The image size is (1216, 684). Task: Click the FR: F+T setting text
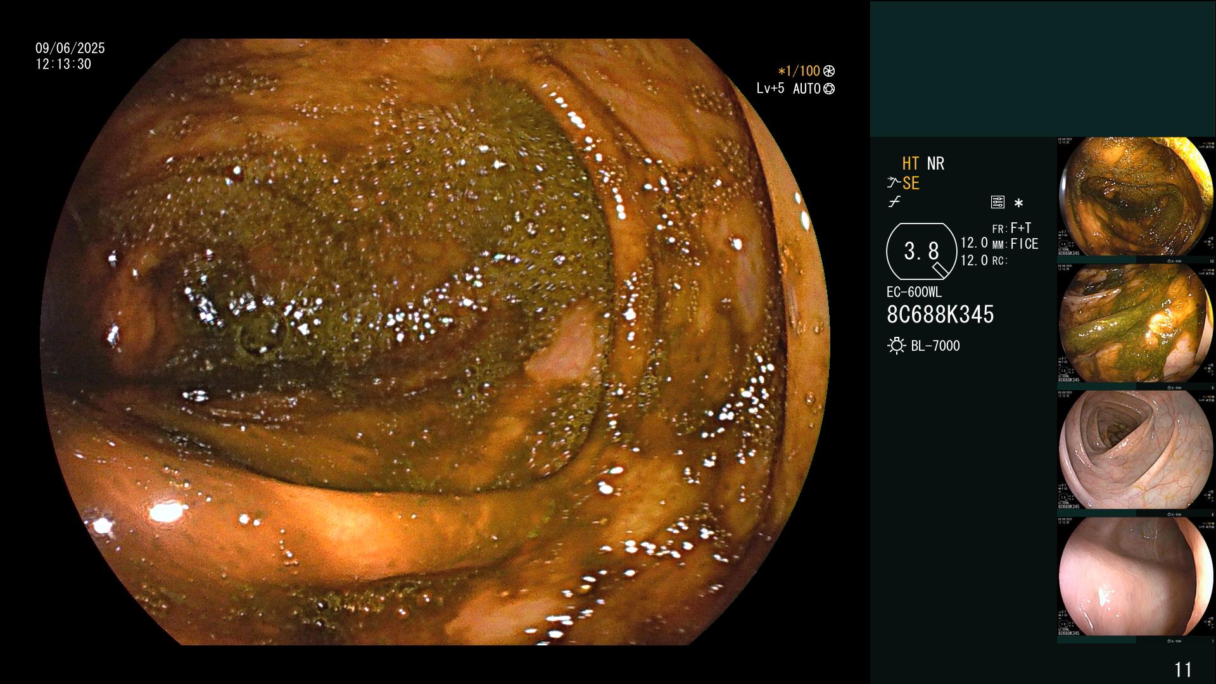tap(1011, 228)
